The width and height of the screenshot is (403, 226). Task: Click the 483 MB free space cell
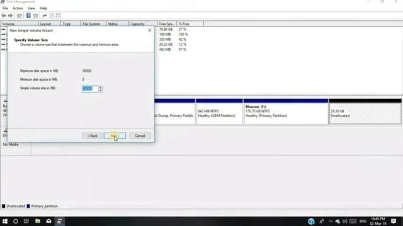(x=165, y=50)
